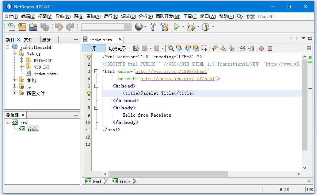Click the New File toolbar icon
317x195 pixels.
[11, 27]
